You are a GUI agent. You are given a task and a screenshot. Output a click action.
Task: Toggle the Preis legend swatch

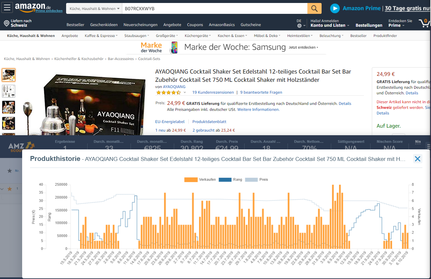[251, 180]
